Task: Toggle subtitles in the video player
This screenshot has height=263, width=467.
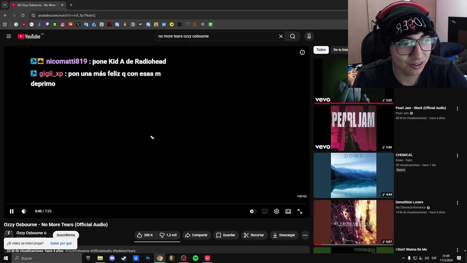Action: 265,211
